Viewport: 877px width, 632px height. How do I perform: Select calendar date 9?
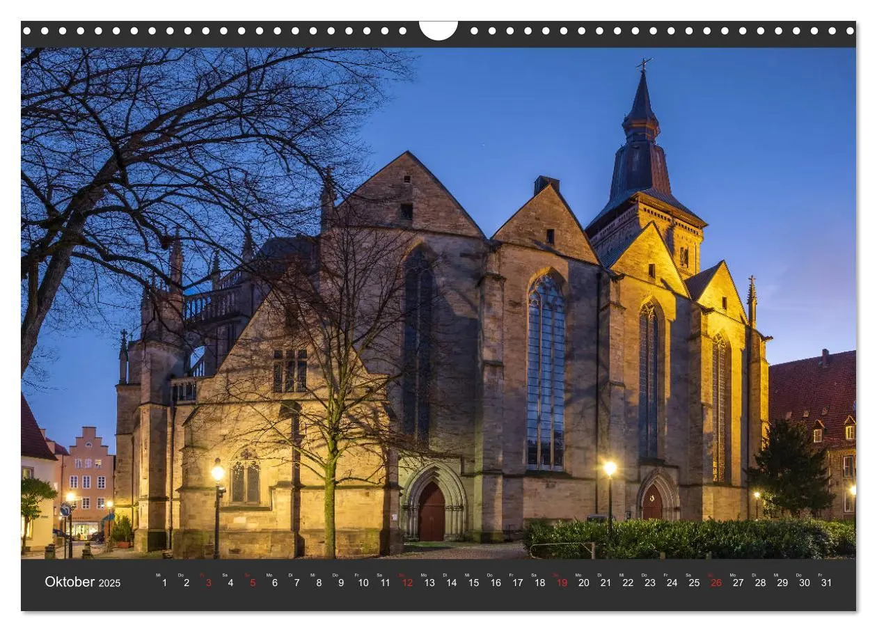(x=341, y=583)
